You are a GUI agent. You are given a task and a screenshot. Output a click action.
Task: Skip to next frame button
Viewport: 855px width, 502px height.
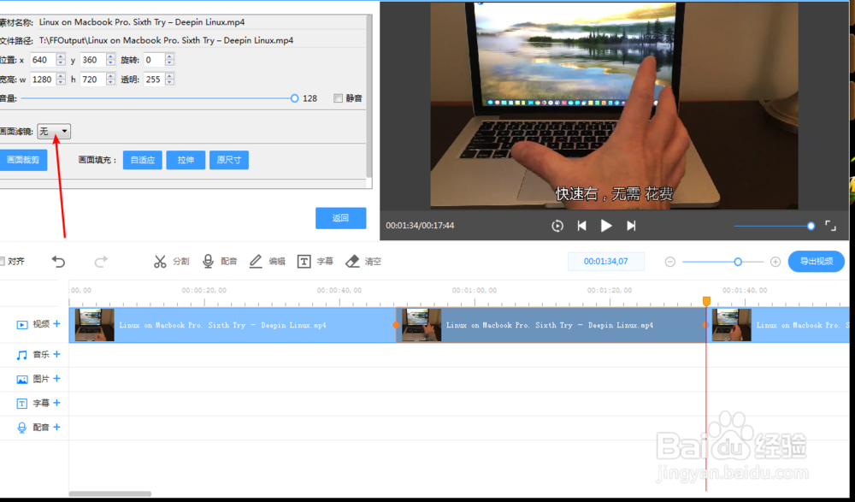click(x=631, y=226)
